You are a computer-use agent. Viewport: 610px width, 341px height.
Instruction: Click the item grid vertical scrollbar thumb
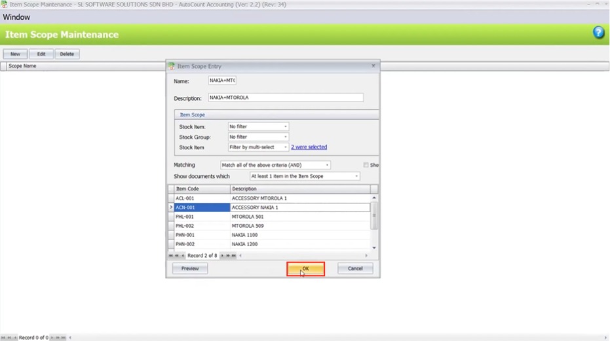(x=374, y=215)
